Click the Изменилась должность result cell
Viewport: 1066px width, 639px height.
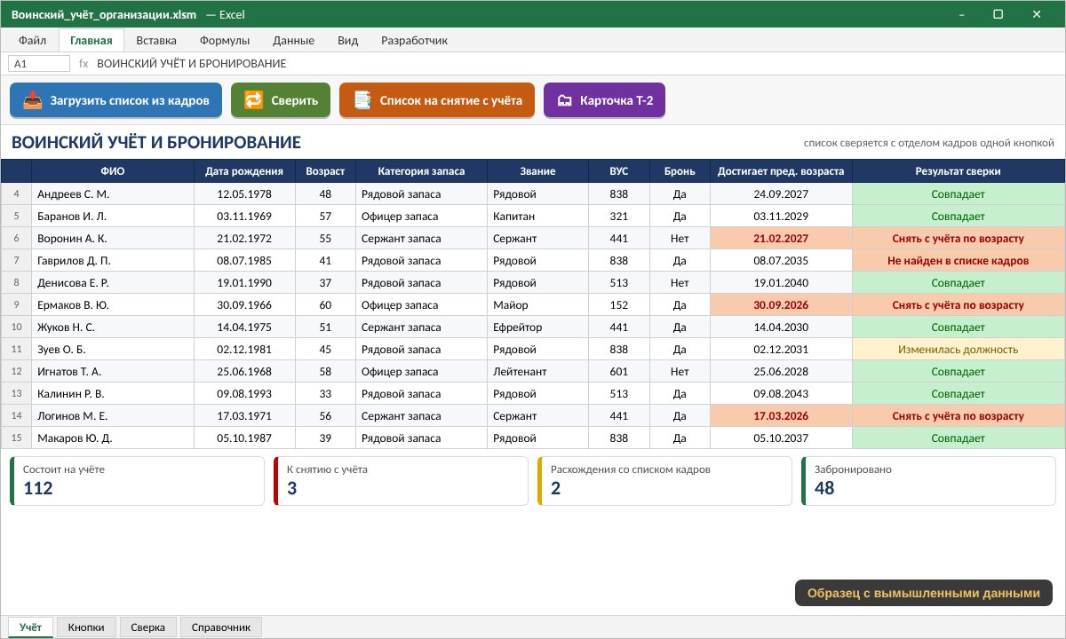tap(958, 349)
